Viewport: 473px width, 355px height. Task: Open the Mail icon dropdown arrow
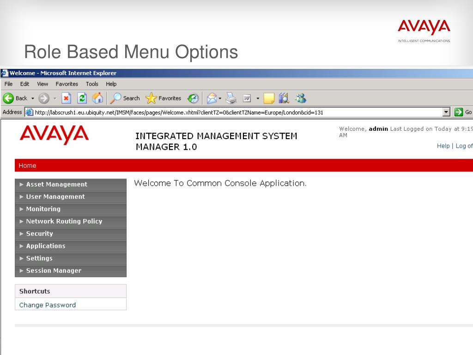220,98
